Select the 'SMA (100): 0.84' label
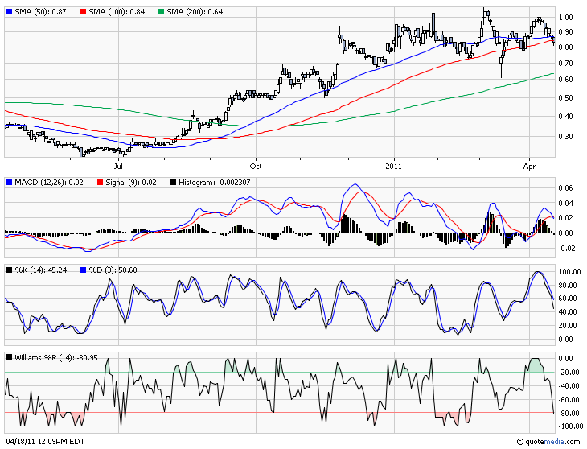 pos(117,12)
